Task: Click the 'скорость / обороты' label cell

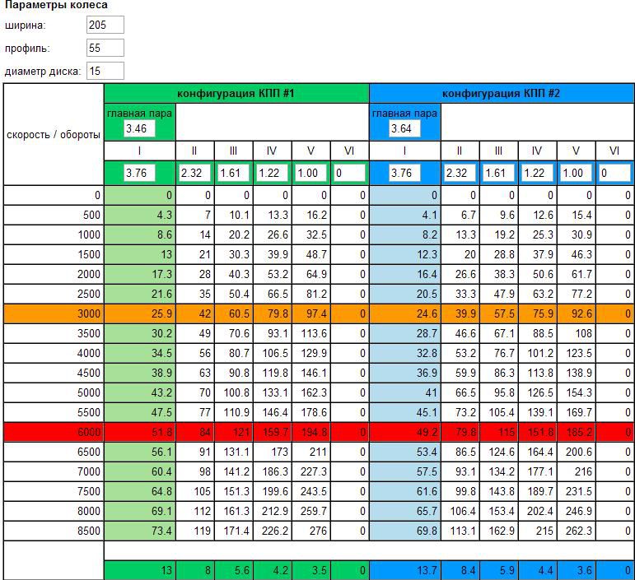Action: coord(54,135)
